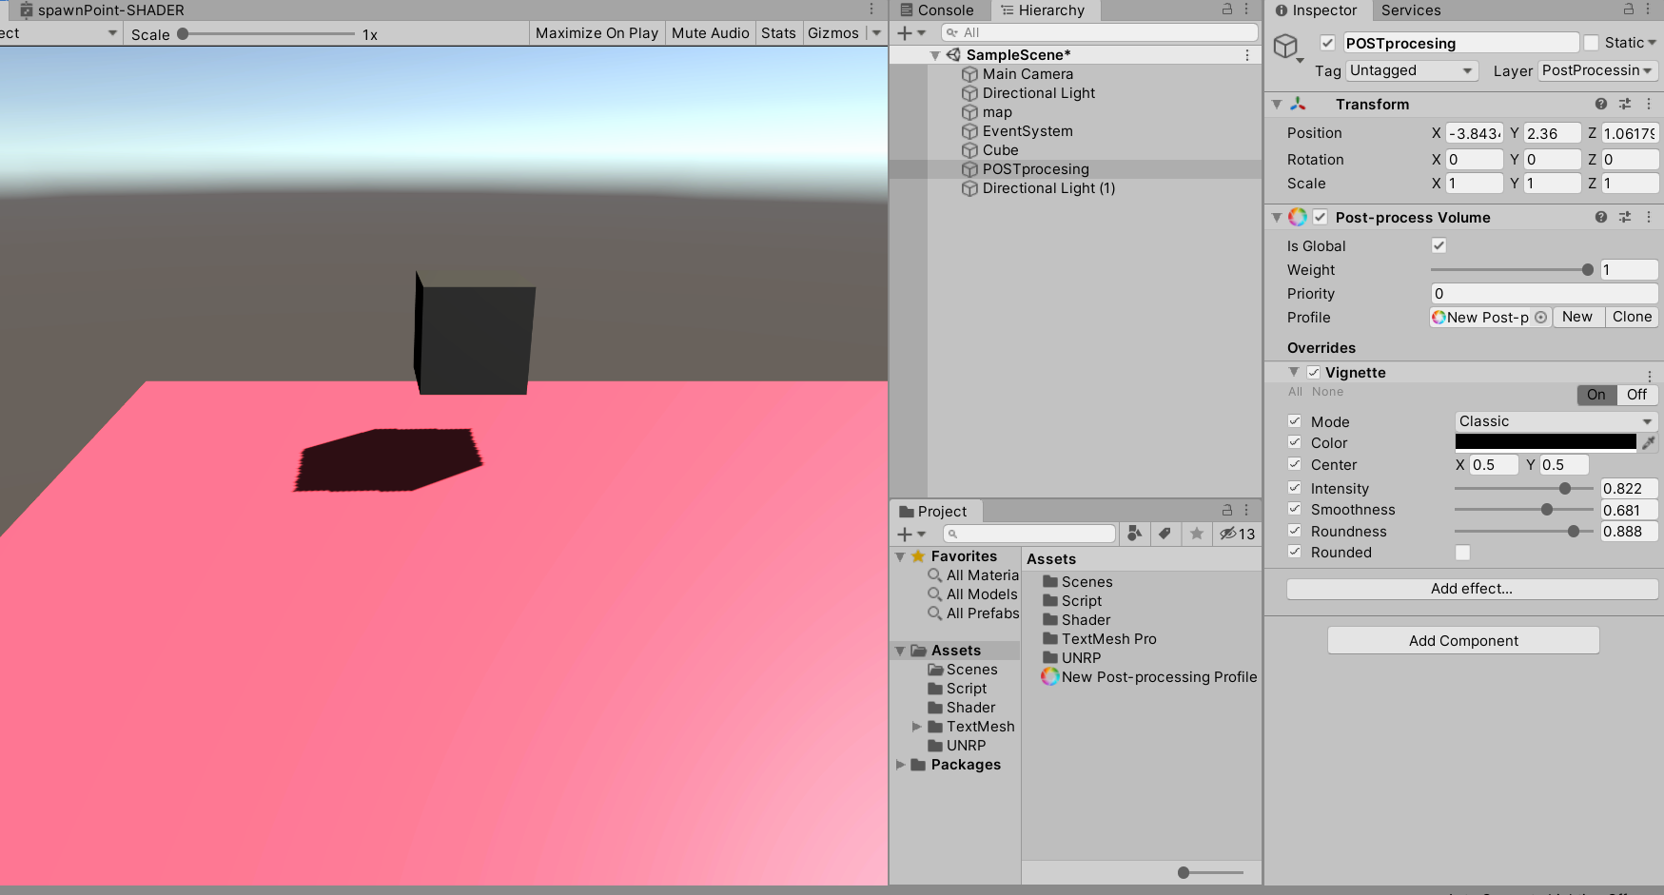Viewport: 1664px width, 895px height.
Task: Click the Project panel create asset plus icon
Action: point(905,534)
